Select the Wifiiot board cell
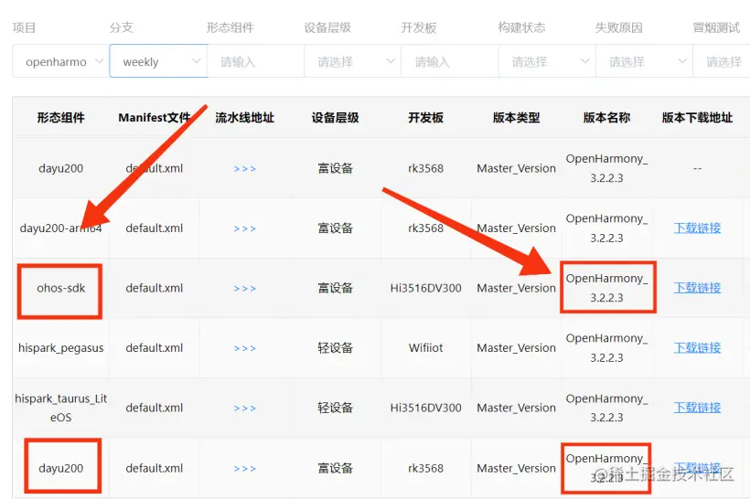750x499 pixels. [425, 348]
